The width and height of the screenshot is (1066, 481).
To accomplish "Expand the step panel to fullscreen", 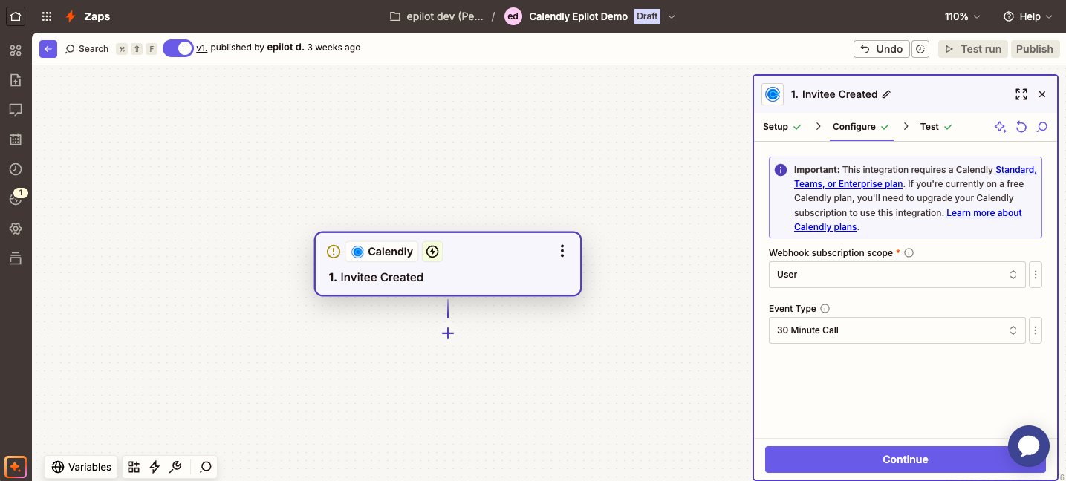I will point(1021,94).
